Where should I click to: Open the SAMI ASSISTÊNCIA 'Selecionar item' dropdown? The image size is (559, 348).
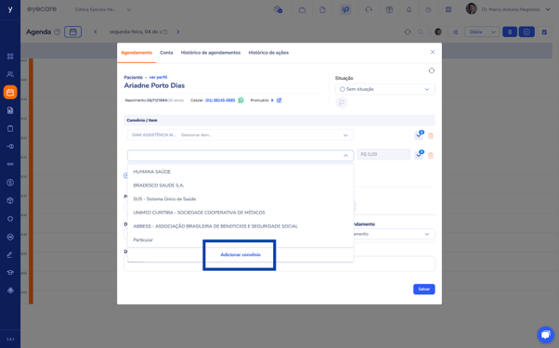[x=240, y=135]
